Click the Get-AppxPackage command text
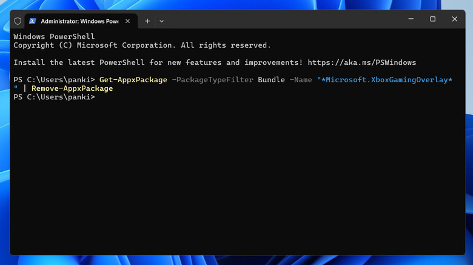The image size is (473, 265). click(x=133, y=80)
